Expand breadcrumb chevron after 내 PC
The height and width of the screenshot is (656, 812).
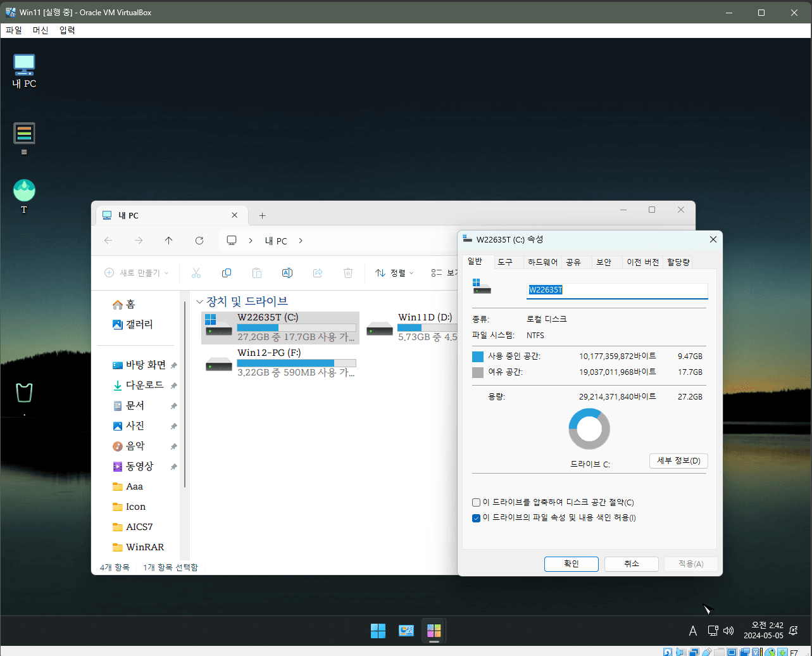pyautogui.click(x=301, y=241)
